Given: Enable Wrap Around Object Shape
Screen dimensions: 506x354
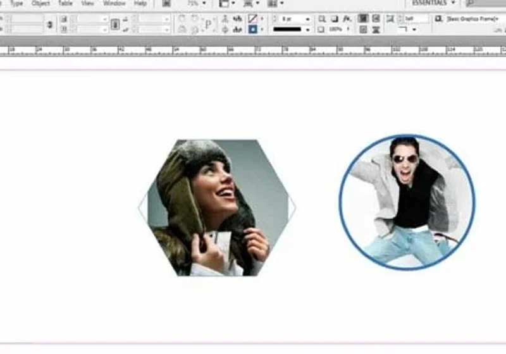Looking at the screenshot, I should (363, 30).
